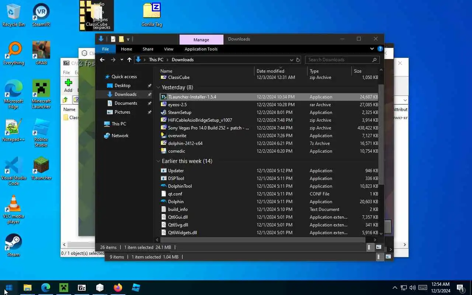The width and height of the screenshot is (472, 295).
Task: Open the Recent locations dropdown arrow
Action: point(121,60)
